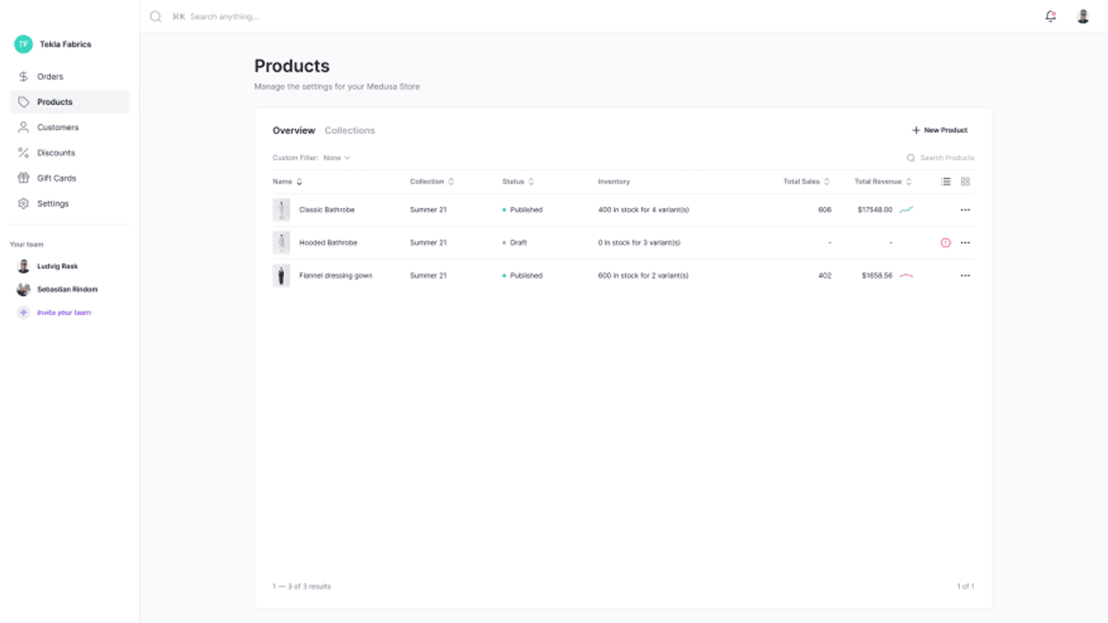The image size is (1108, 623).
Task: Switch to grid view layout
Action: 966,182
